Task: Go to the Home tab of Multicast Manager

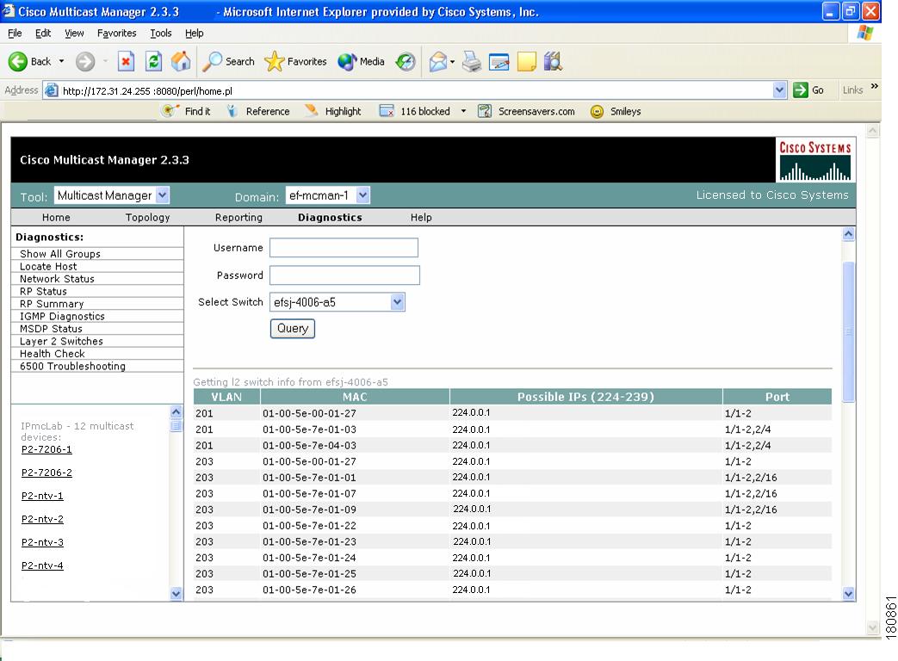Action: (x=56, y=218)
